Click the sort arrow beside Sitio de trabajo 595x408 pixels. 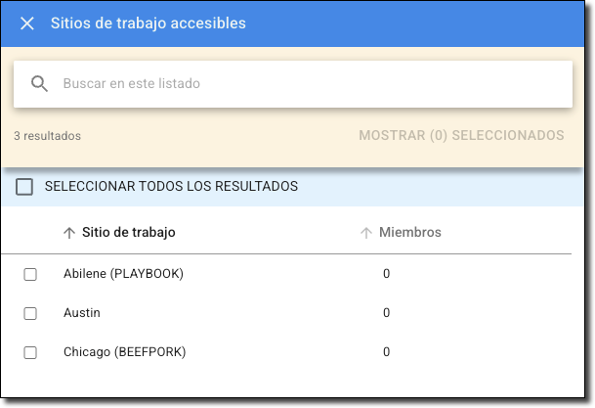68,233
